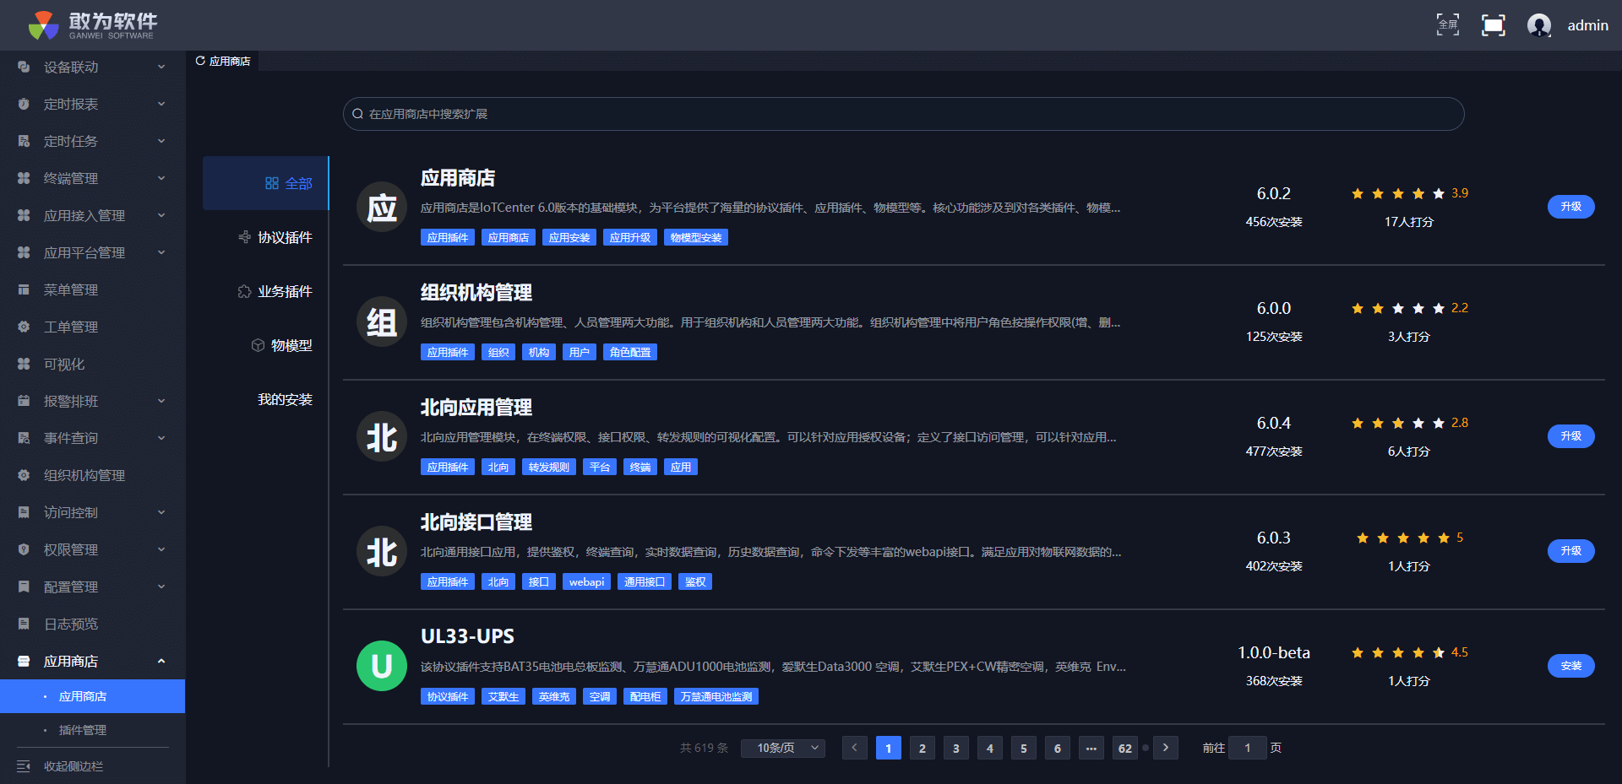Open 插件管理 submenu item
Image resolution: width=1622 pixels, height=784 pixels.
(x=93, y=730)
